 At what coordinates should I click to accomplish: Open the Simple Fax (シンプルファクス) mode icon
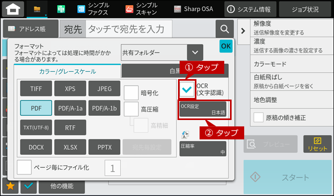(81, 9)
